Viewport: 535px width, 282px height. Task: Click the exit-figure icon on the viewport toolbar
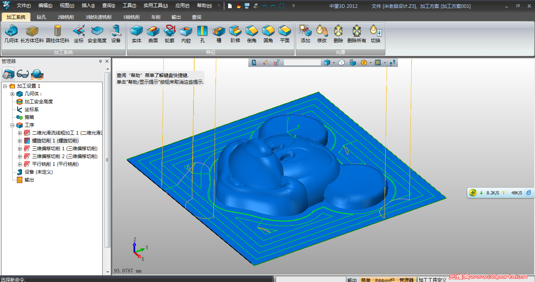point(254,62)
